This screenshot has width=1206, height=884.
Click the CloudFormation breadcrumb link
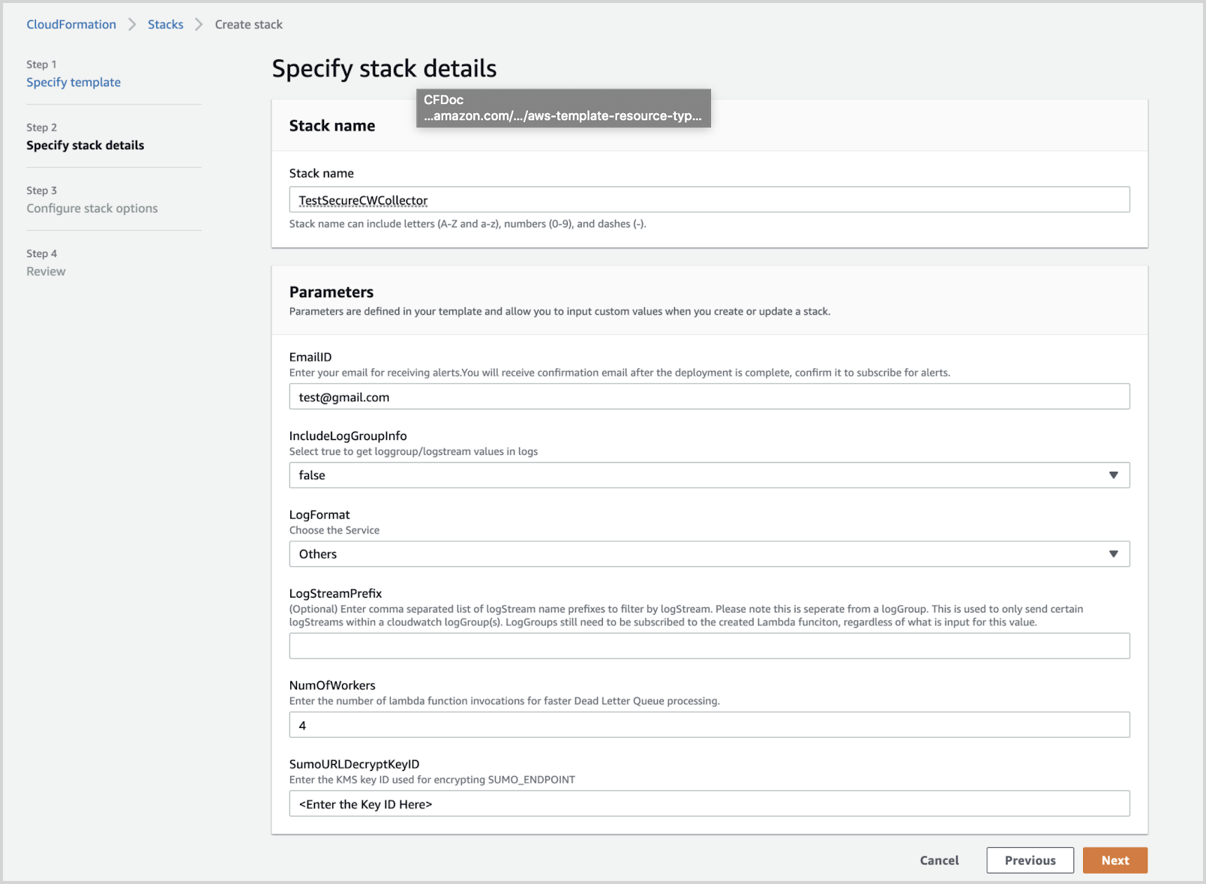point(70,24)
